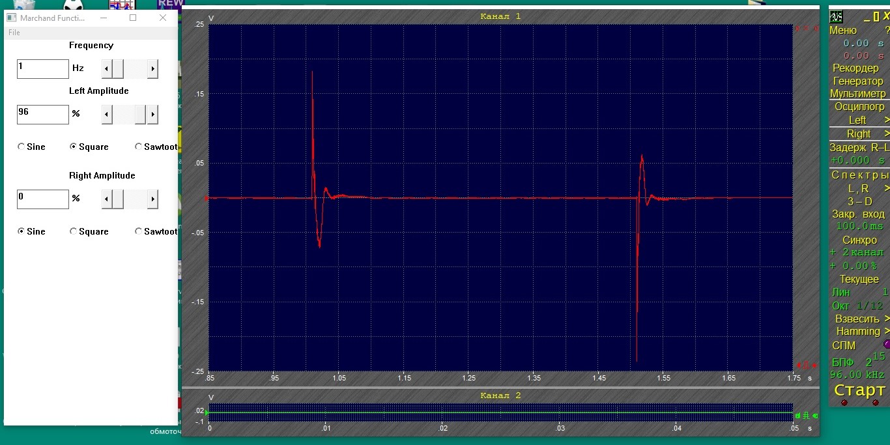
Task: Click the Frequency input field showing 1
Action: (43, 69)
